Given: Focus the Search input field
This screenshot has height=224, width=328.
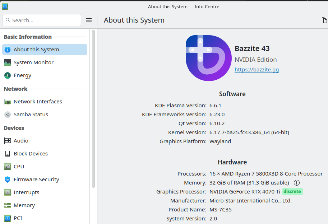Looking at the screenshot, I should tap(42, 20).
